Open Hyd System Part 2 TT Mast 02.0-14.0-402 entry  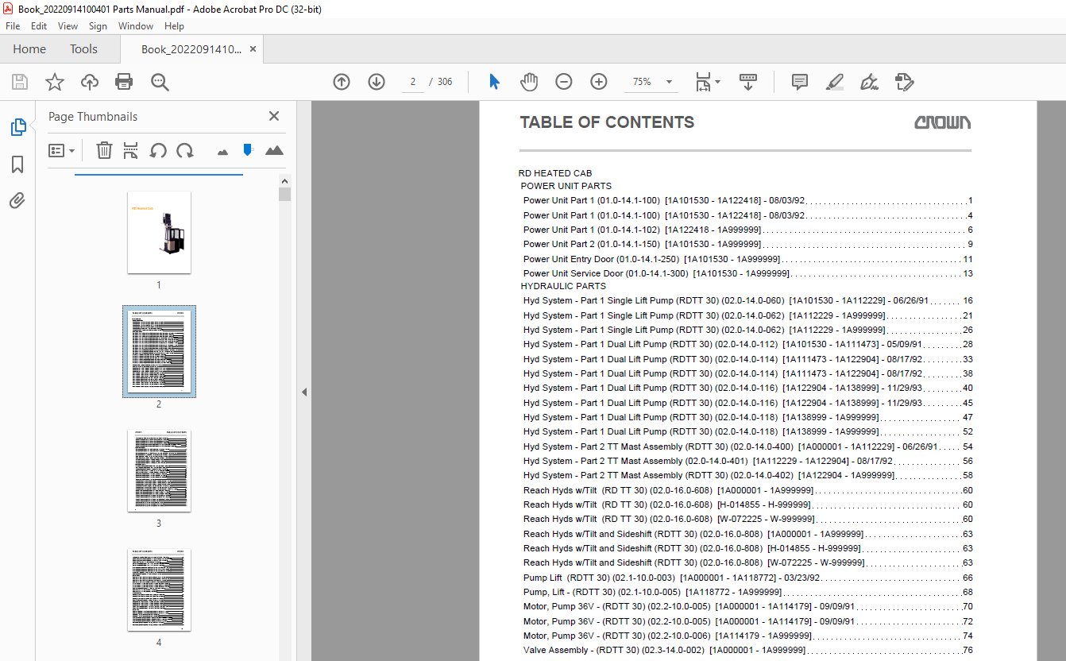(x=747, y=475)
